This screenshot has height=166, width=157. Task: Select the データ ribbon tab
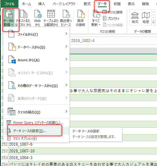click(102, 4)
